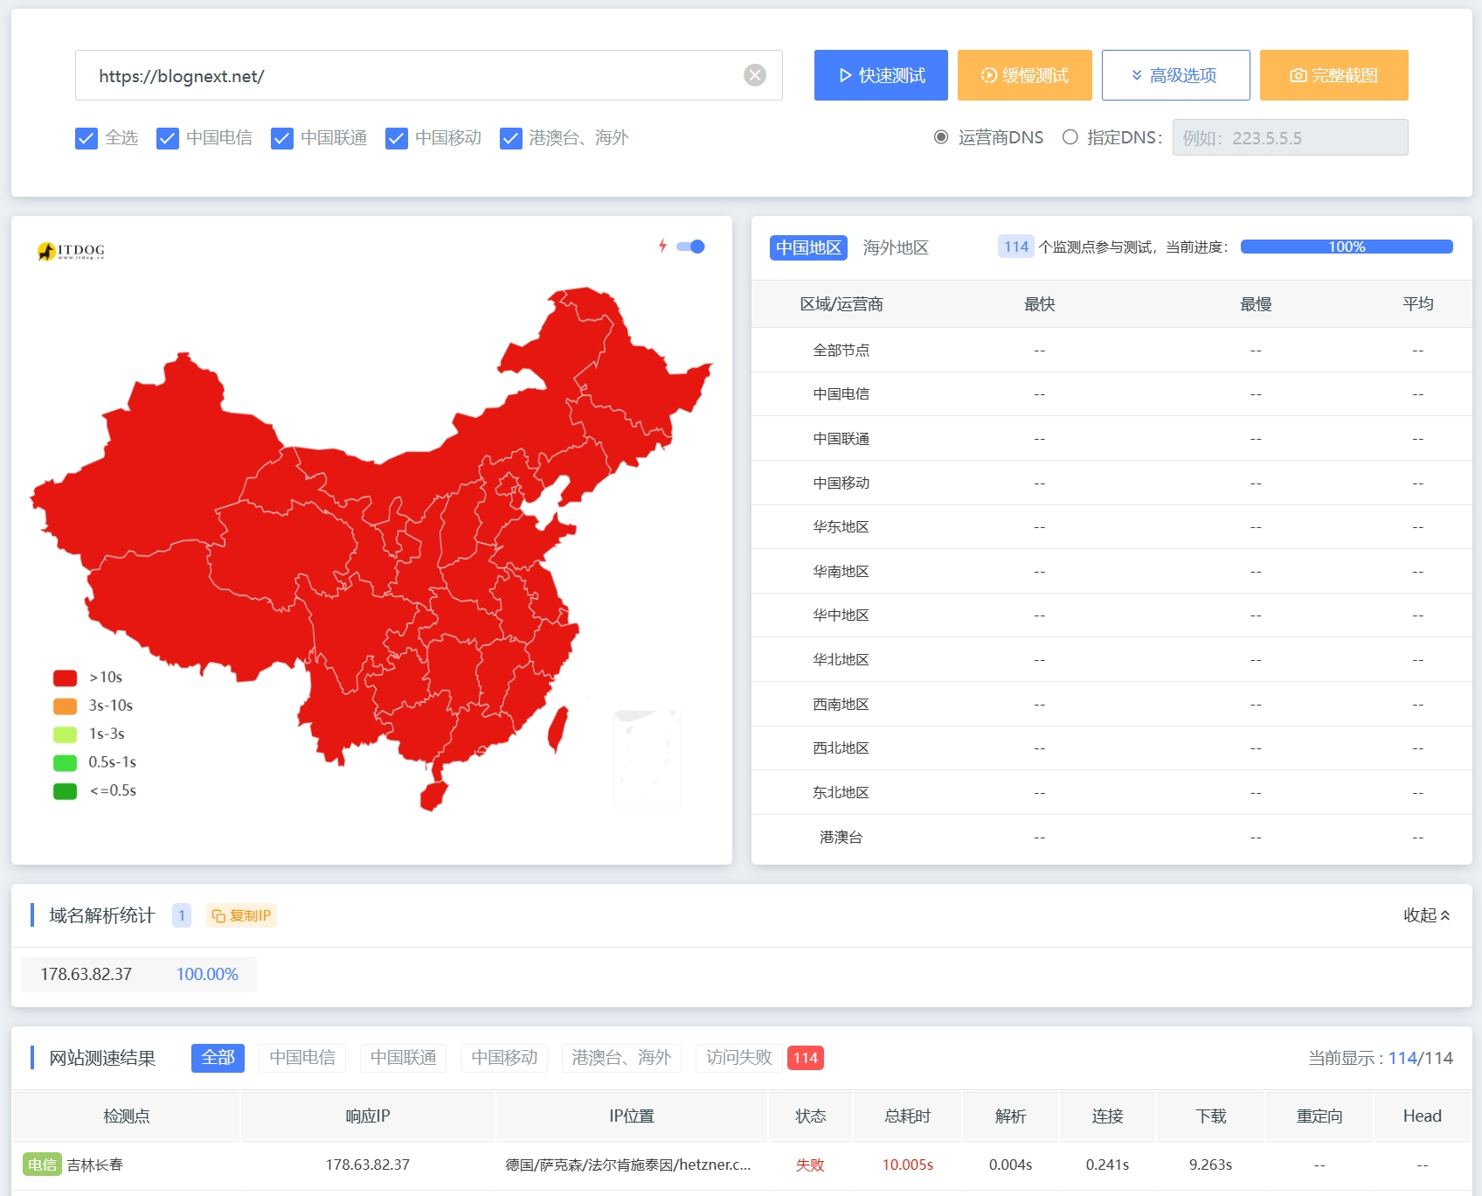Collapse the domain resolution section via 收起
Viewport: 1482px width, 1196px height.
(x=1426, y=915)
